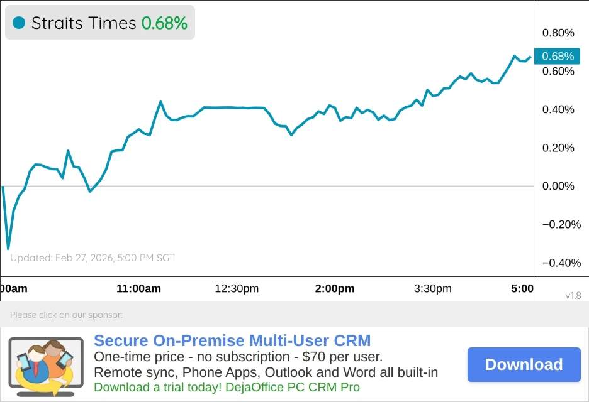Open the Secure On-Premise Multi-User CRM headline
The height and width of the screenshot is (402, 589).
(232, 341)
